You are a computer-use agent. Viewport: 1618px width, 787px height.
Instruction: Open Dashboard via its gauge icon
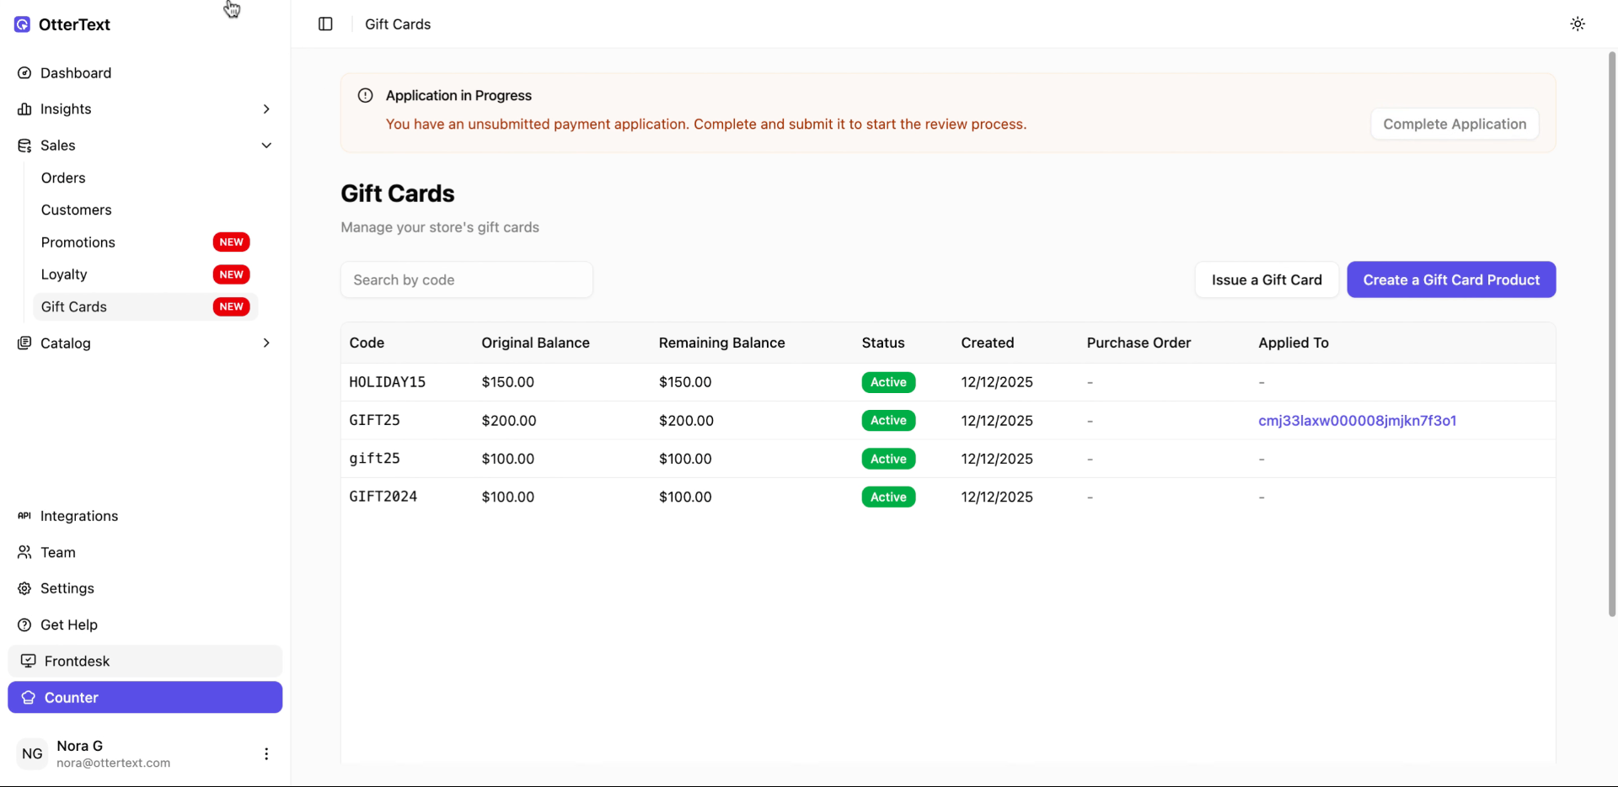coord(24,73)
